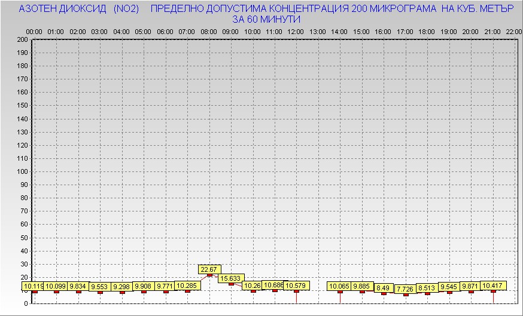Click the 10.099 data label
This screenshot has width=523, height=316.
[x=56, y=286]
